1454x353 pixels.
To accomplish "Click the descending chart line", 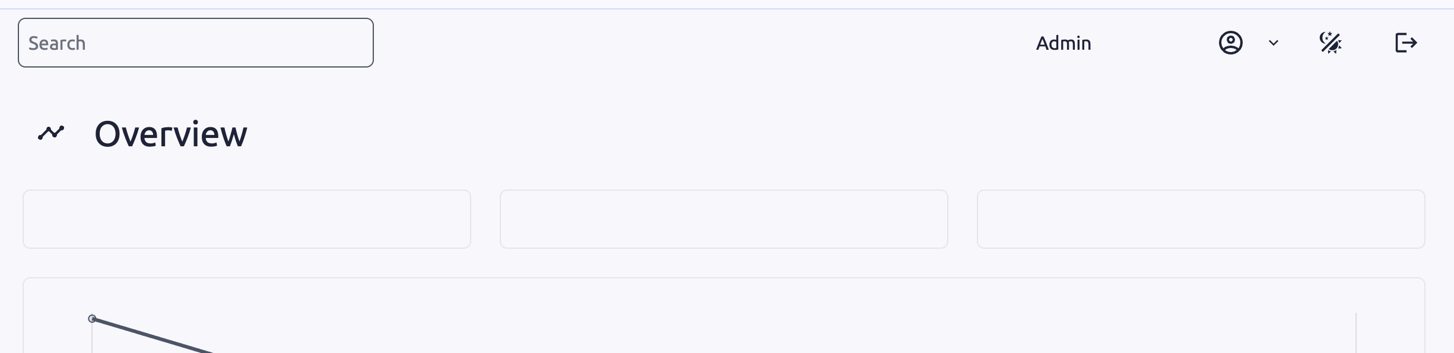I will 154,336.
